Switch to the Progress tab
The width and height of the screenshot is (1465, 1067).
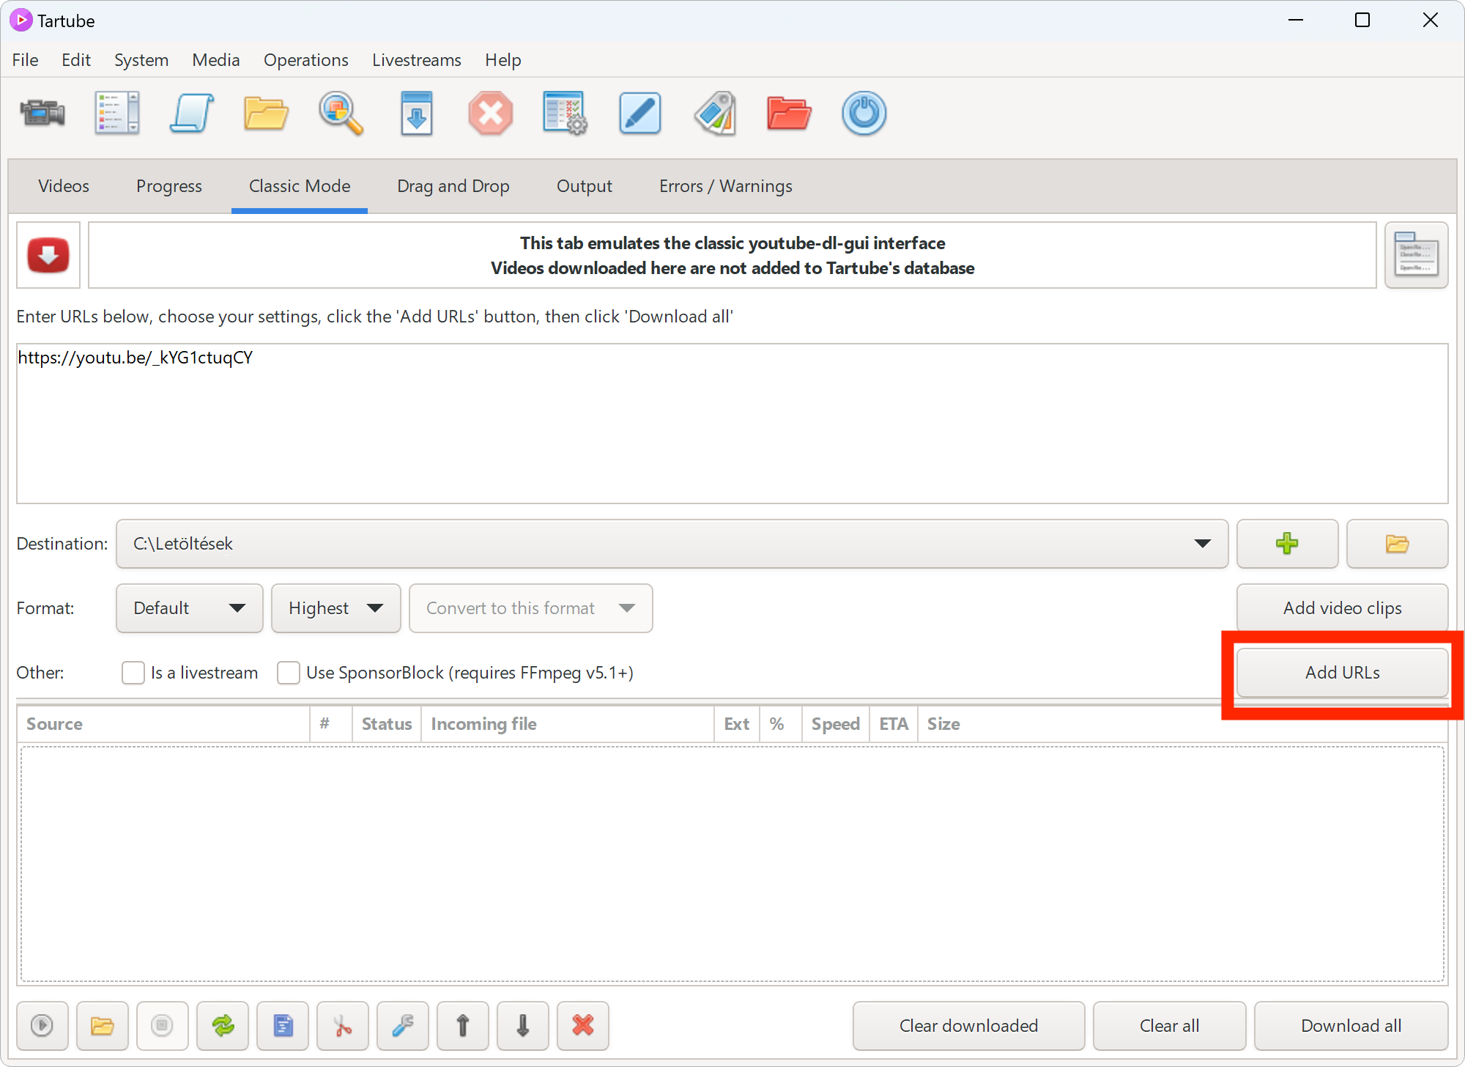click(169, 186)
